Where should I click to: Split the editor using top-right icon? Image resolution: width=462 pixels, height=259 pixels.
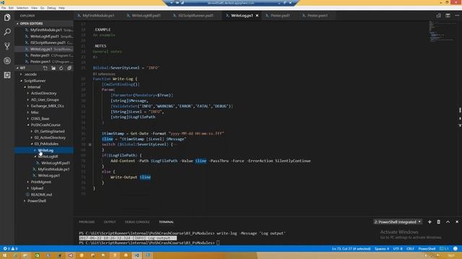pos(448,16)
